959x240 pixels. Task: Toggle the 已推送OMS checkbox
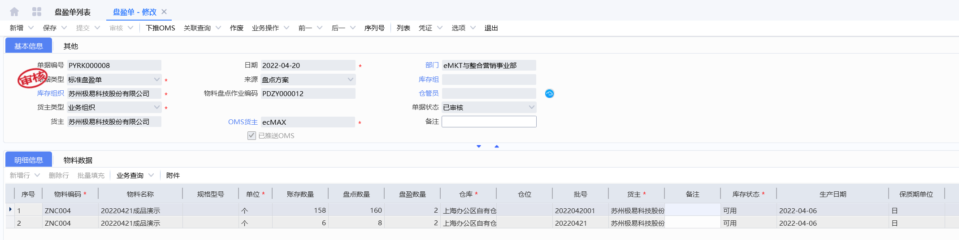pyautogui.click(x=252, y=135)
